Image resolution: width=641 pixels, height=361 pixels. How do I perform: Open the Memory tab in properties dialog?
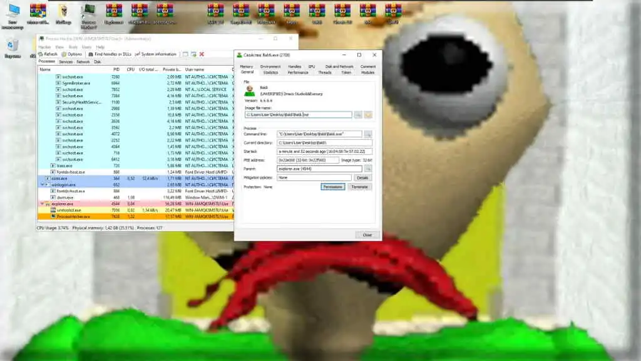coord(247,66)
